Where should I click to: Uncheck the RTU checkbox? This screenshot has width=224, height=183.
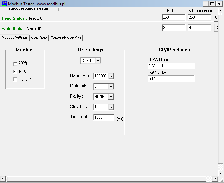(x=15, y=71)
